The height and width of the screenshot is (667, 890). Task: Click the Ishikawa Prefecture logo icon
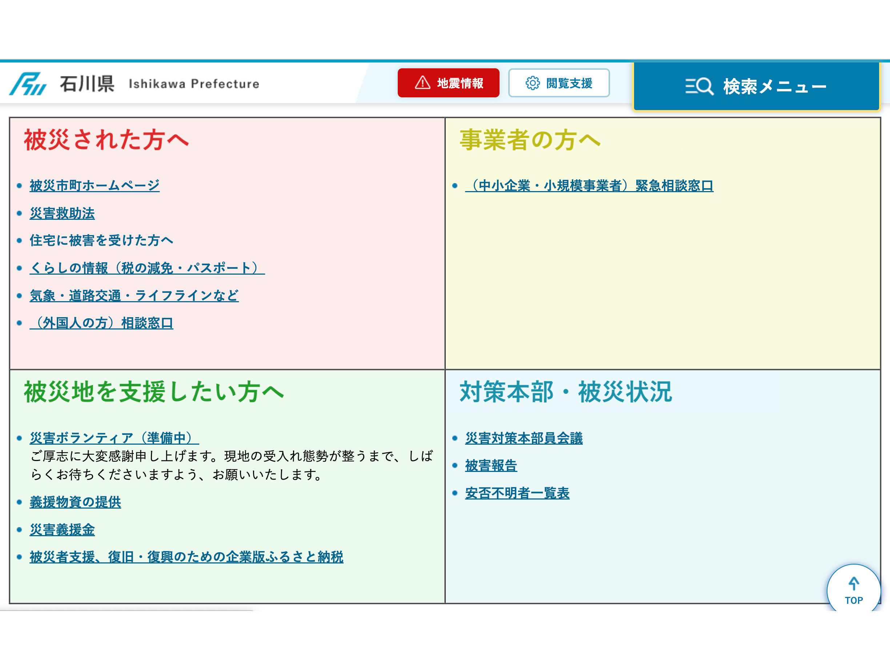28,84
